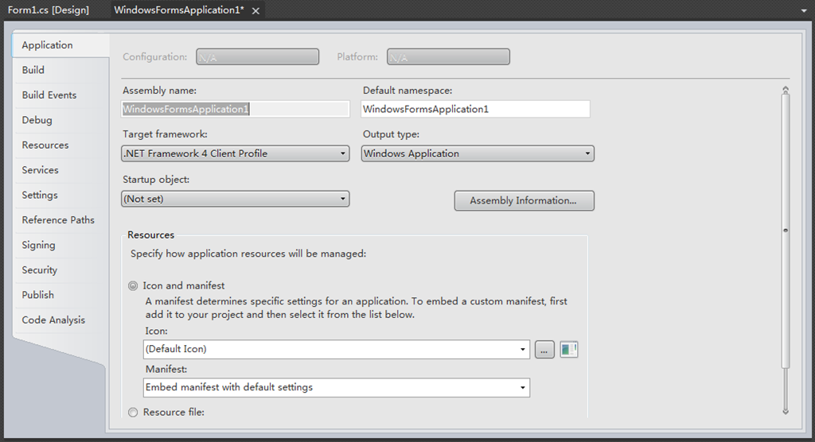Click the vertical scrollbar up arrow
The height and width of the screenshot is (442, 815).
pos(786,90)
